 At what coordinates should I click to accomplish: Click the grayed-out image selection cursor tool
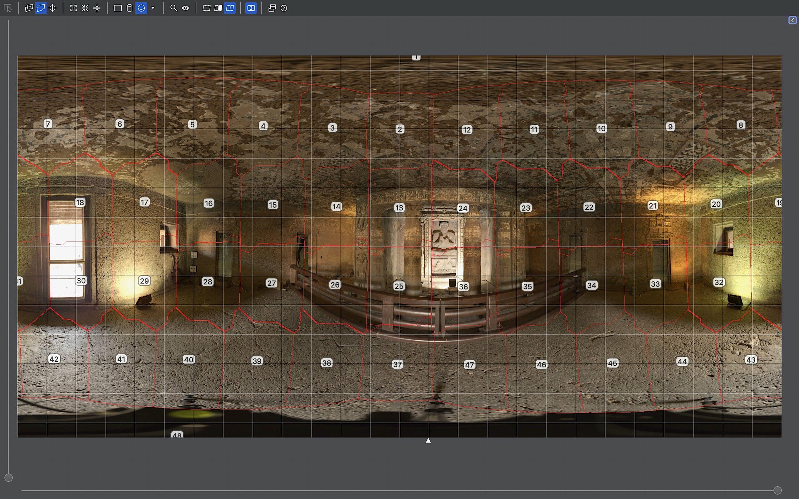point(7,8)
